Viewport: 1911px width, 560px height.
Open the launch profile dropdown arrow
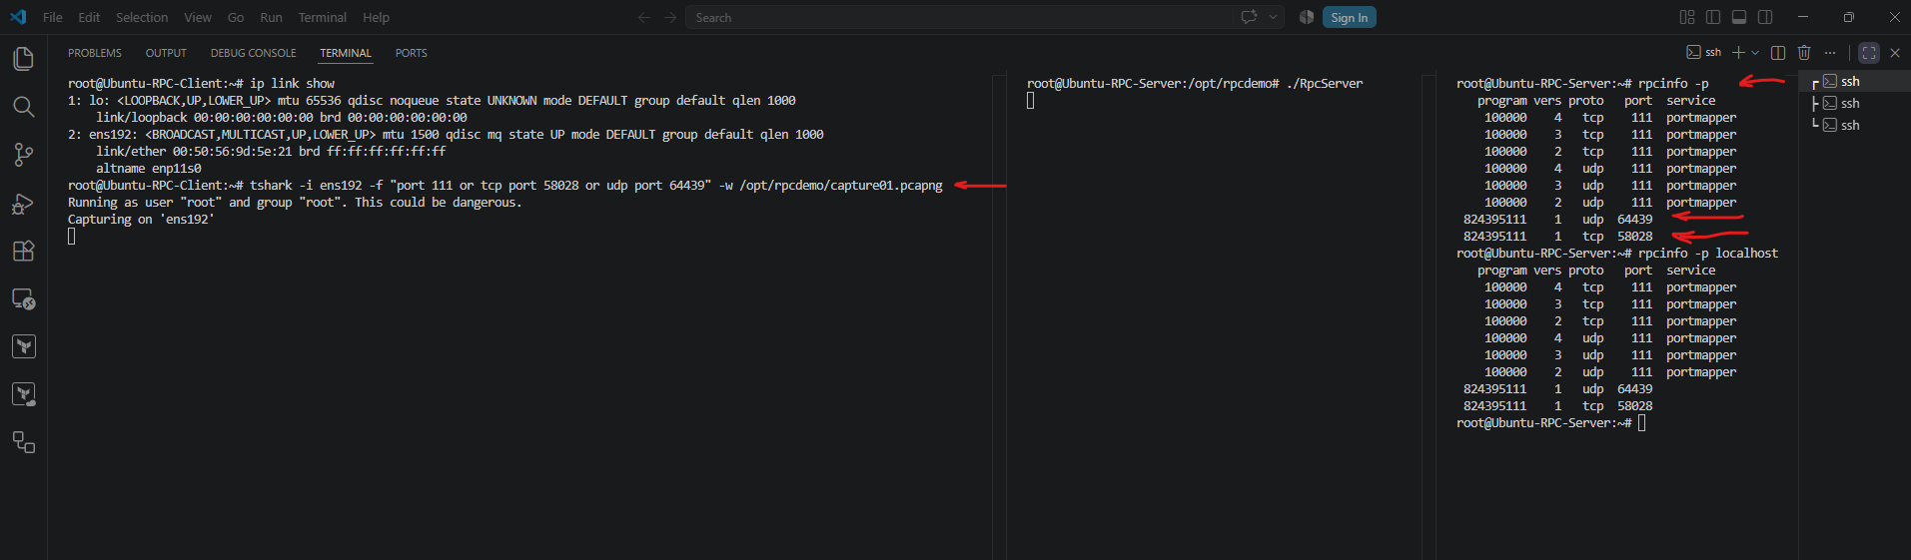(x=1755, y=52)
